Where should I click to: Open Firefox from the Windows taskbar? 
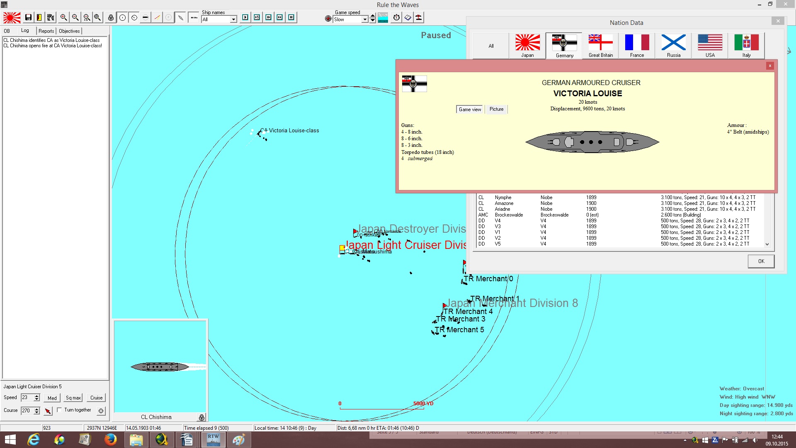(110, 440)
